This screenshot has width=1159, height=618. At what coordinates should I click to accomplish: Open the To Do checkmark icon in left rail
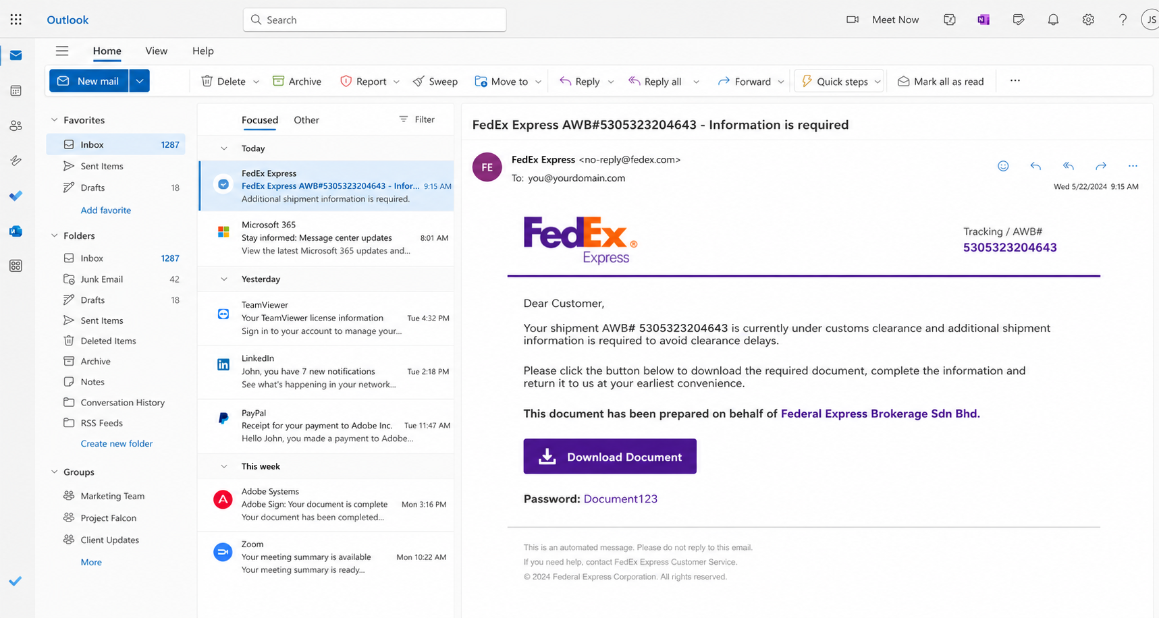click(x=16, y=196)
